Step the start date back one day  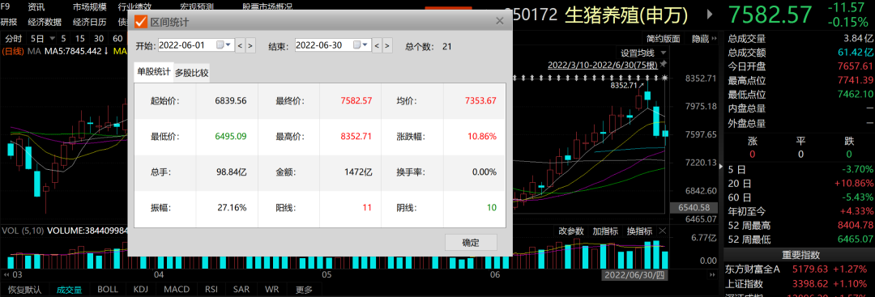[240, 45]
